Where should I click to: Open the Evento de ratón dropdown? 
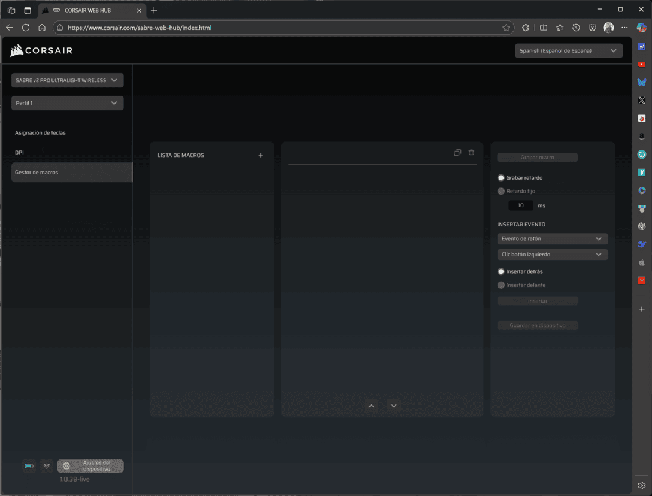point(552,239)
